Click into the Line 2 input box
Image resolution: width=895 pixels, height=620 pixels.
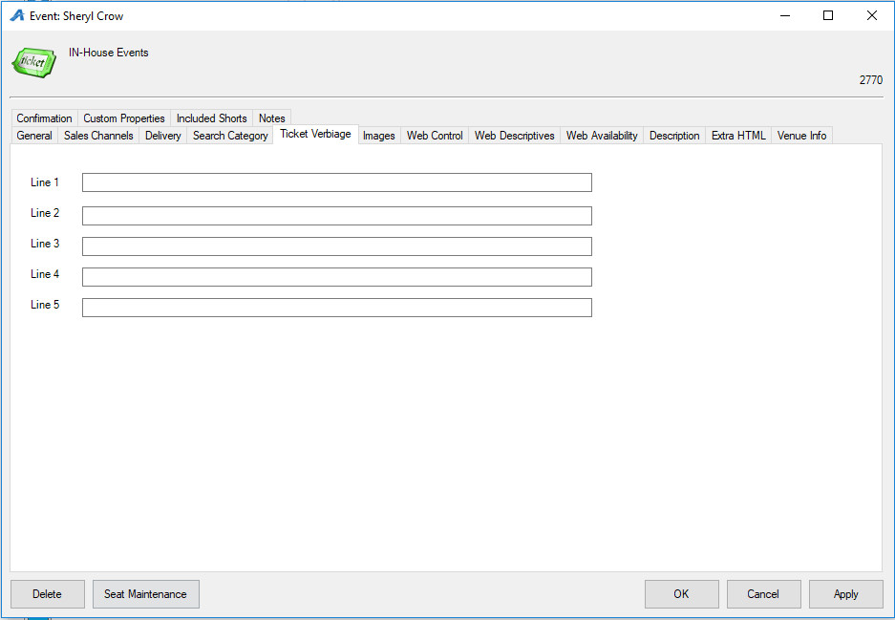click(337, 216)
